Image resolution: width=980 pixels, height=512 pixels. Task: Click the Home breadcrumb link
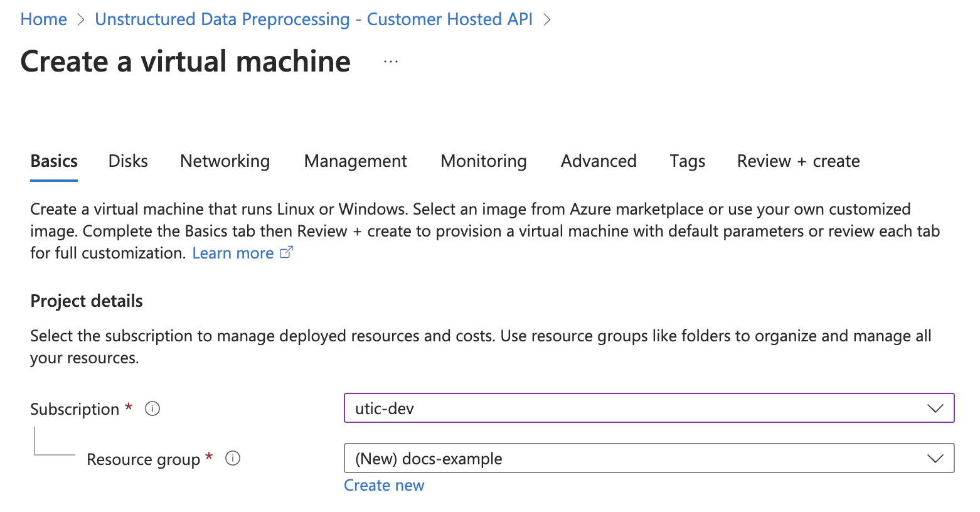43,19
